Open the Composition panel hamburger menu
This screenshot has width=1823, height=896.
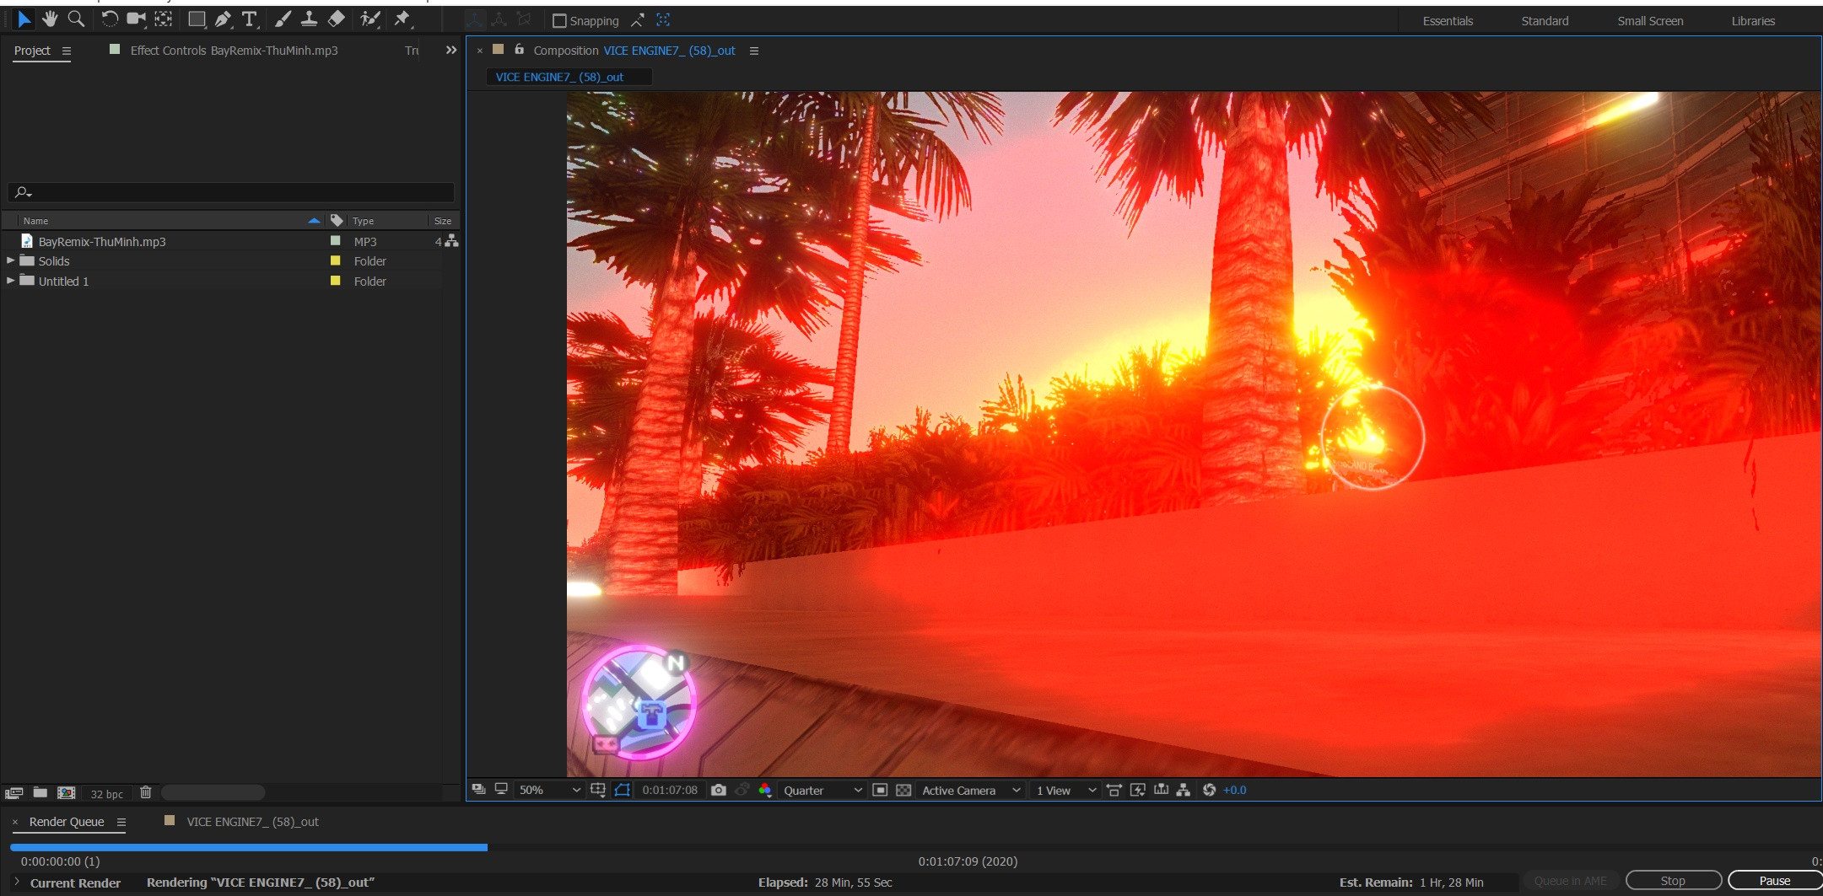click(x=754, y=51)
